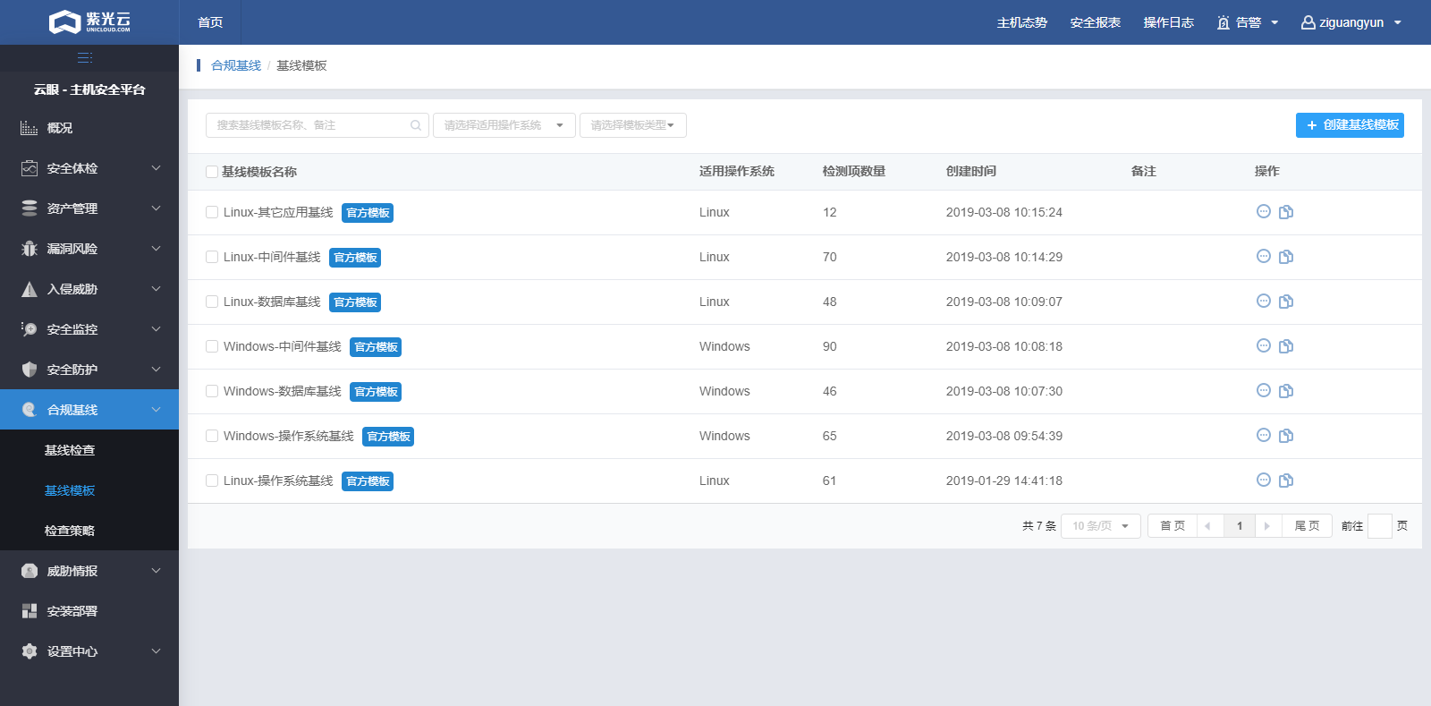Copy the Linux-数据库基线 template

[1286, 302]
